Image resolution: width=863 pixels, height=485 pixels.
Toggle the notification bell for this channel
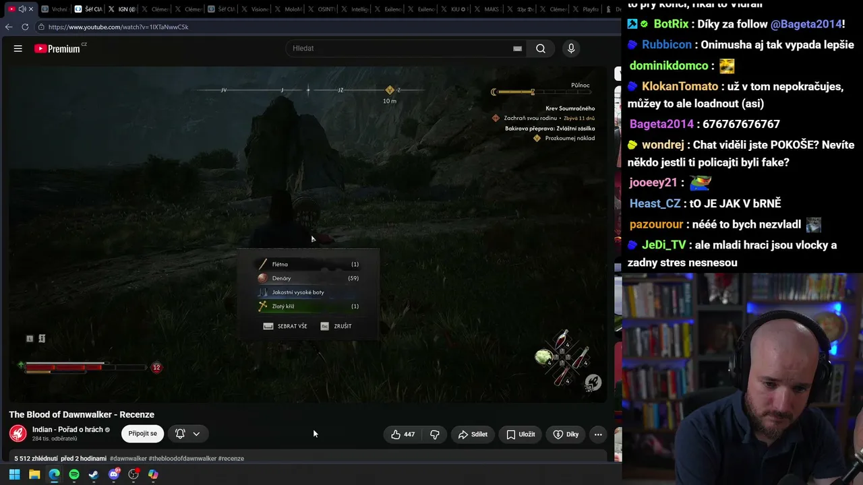[180, 434]
